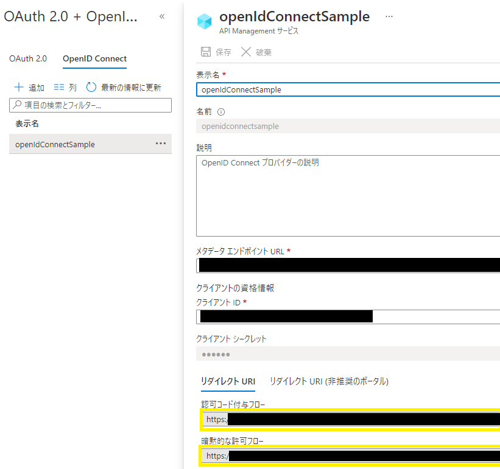The width and height of the screenshot is (500, 469).
Task: Collapse the left panel with double chevron
Action: (162, 16)
